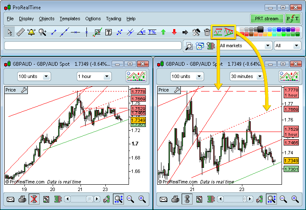Image resolution: width=306 pixels, height=210 pixels.
Task: Pick the red down arrow tool
Action: (174, 32)
